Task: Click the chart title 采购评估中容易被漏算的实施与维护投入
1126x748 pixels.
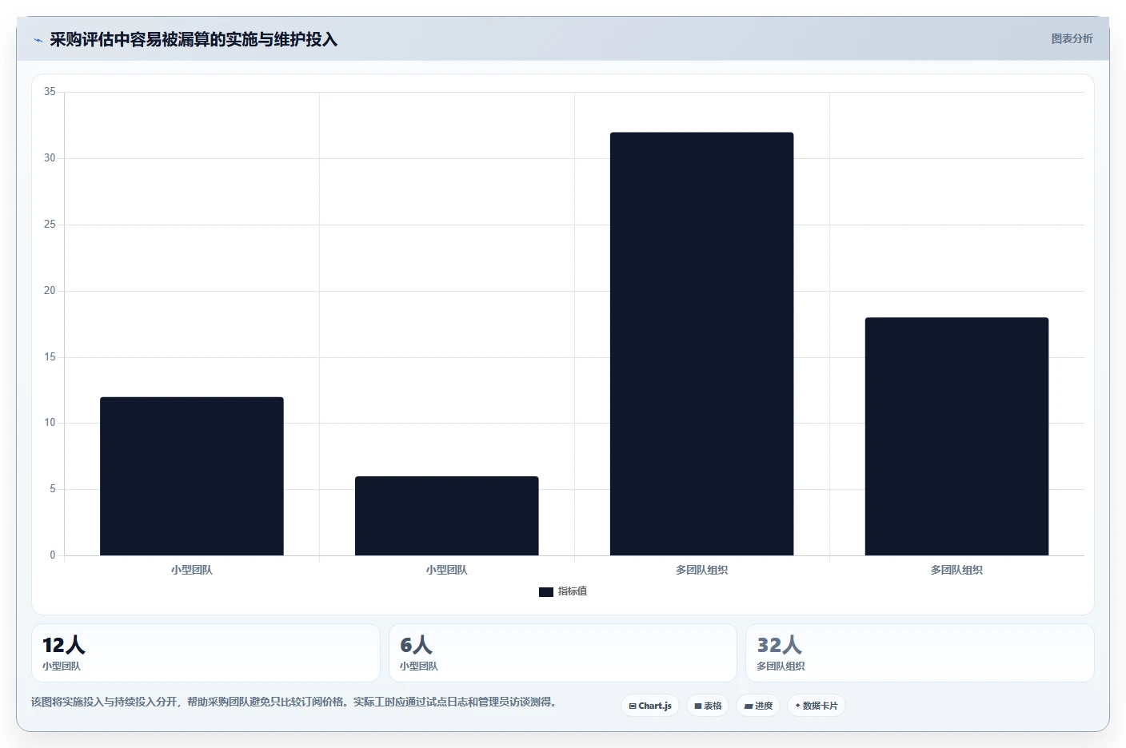Action: tap(194, 39)
